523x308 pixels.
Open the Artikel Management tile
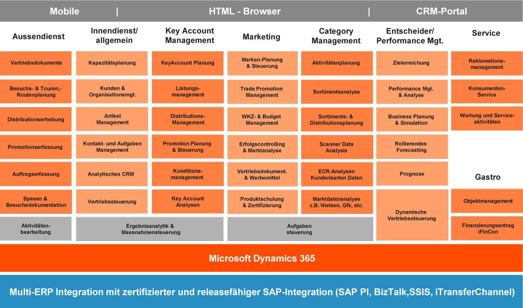tap(112, 119)
